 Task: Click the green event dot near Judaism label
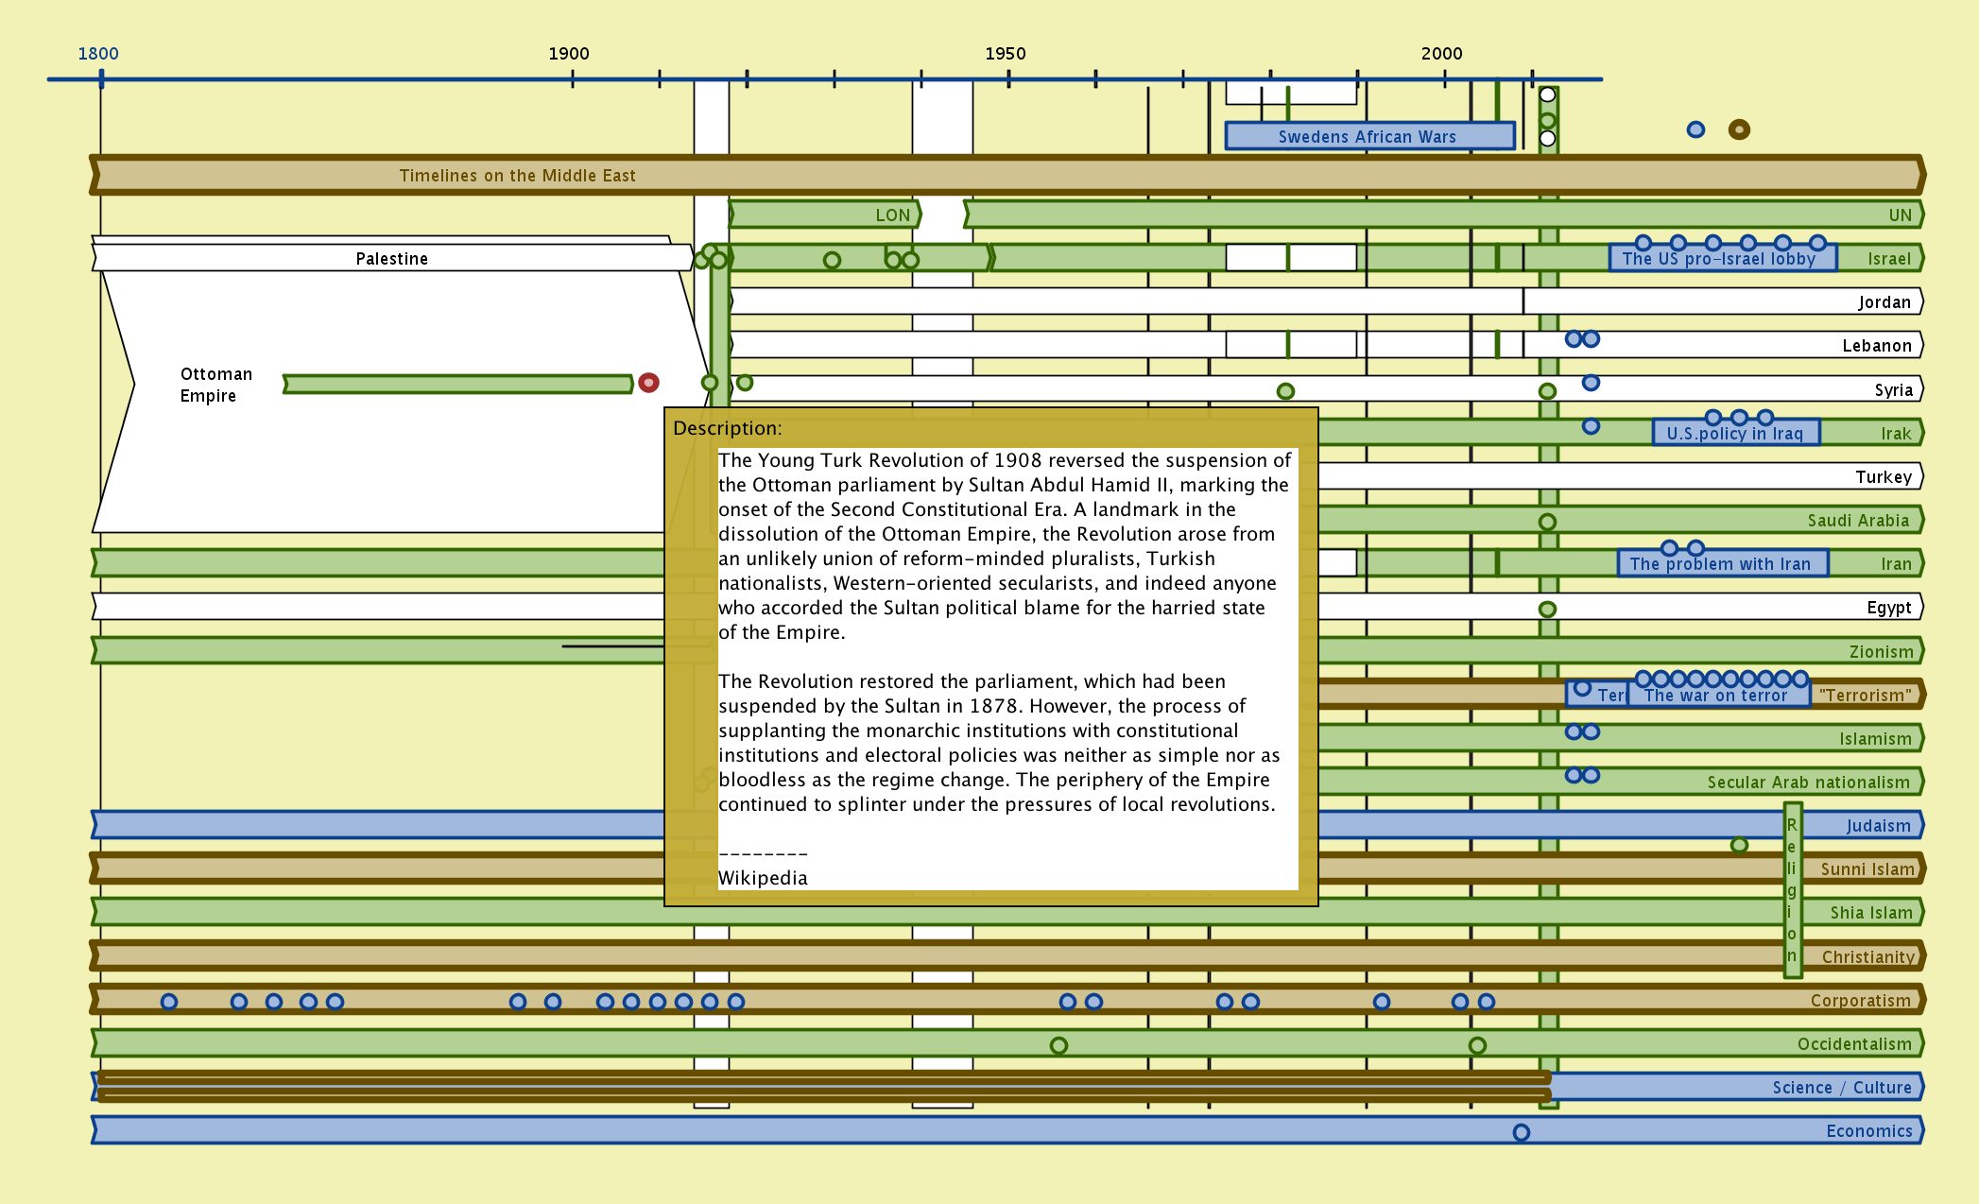pyautogui.click(x=1739, y=845)
